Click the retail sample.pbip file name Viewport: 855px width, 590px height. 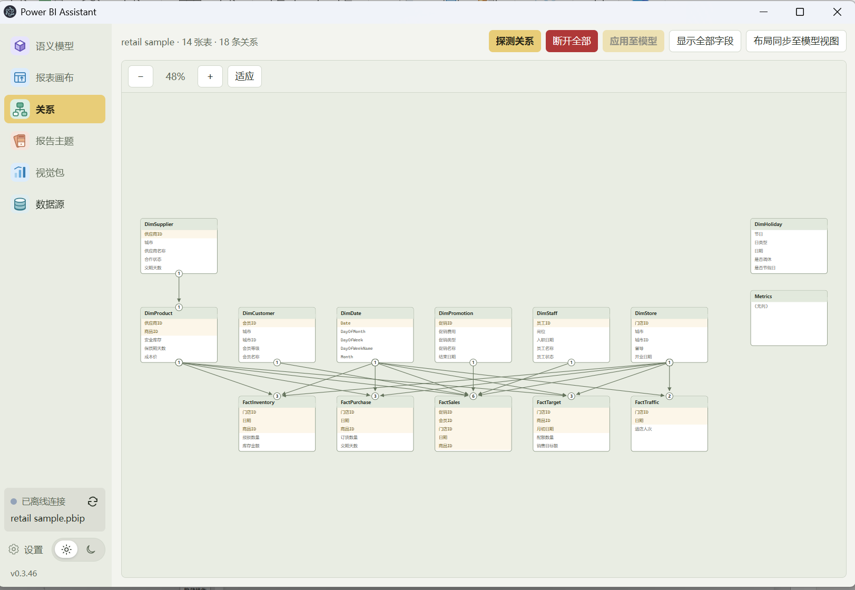click(47, 518)
